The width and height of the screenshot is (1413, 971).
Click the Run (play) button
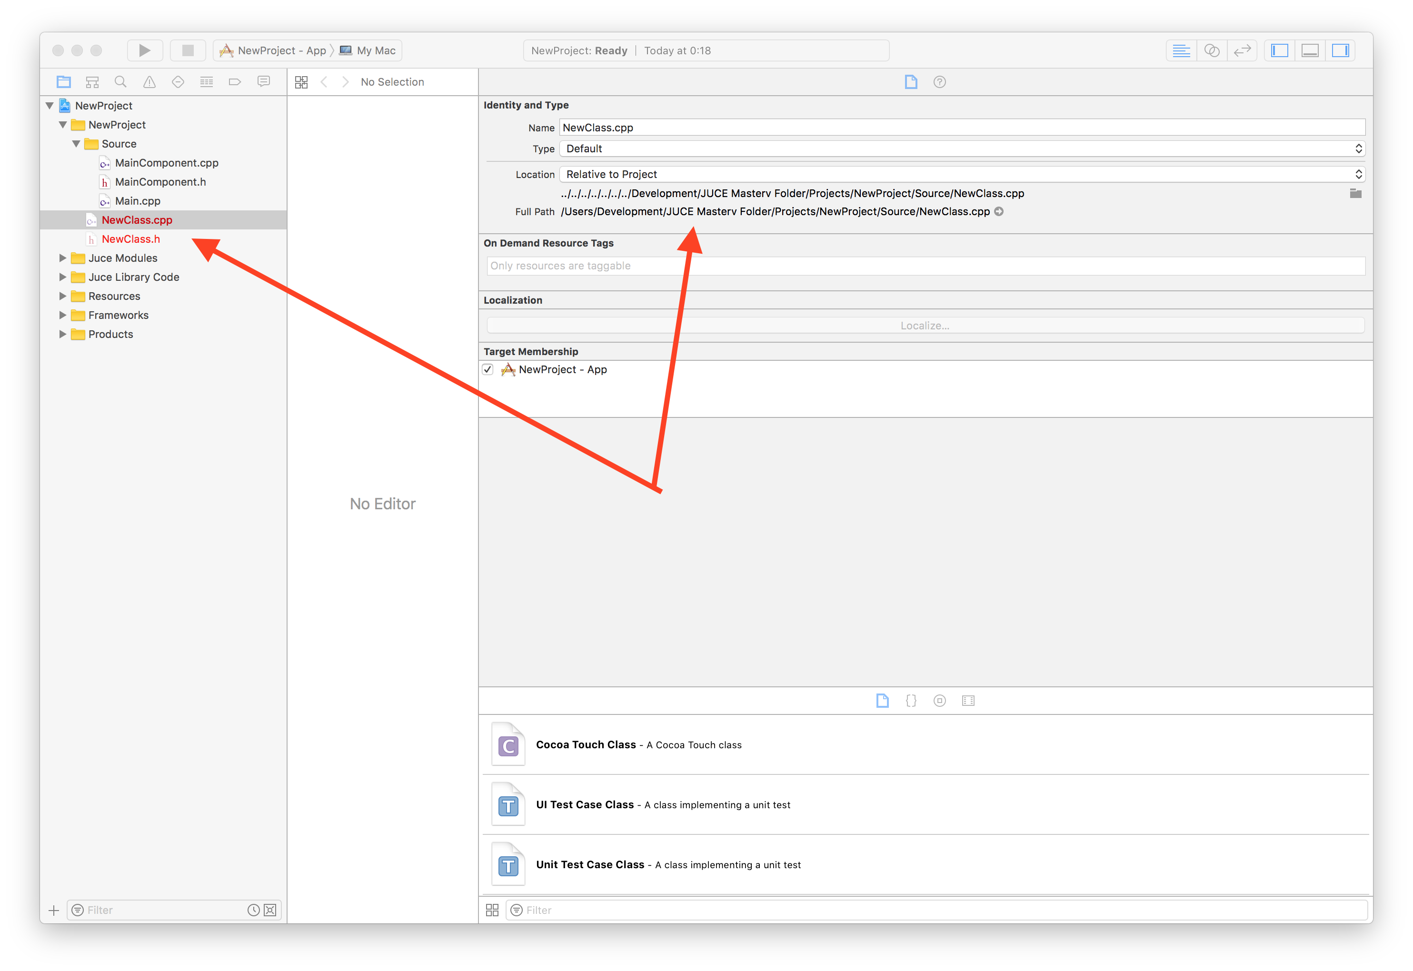(144, 50)
